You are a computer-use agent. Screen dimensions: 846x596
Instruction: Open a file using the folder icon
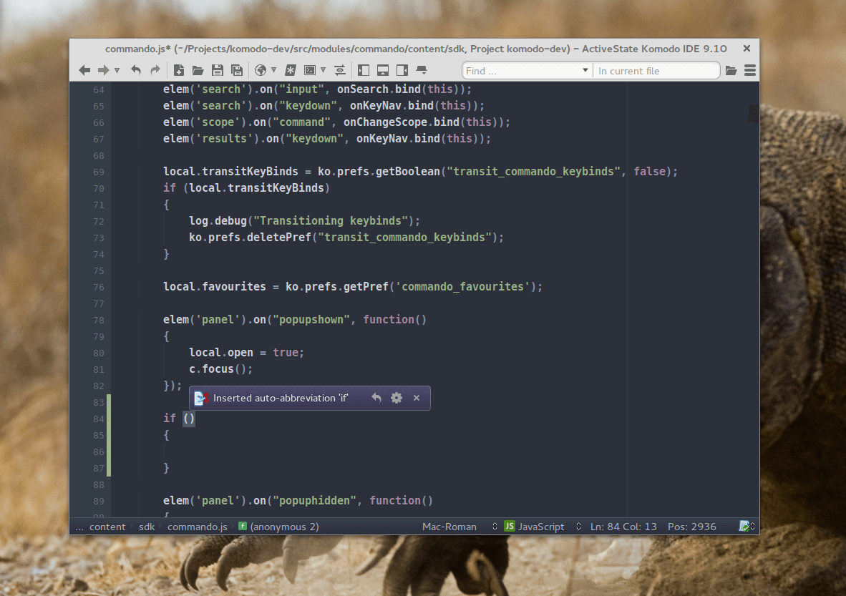pyautogui.click(x=198, y=70)
